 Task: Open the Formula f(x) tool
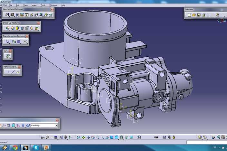point(43,137)
